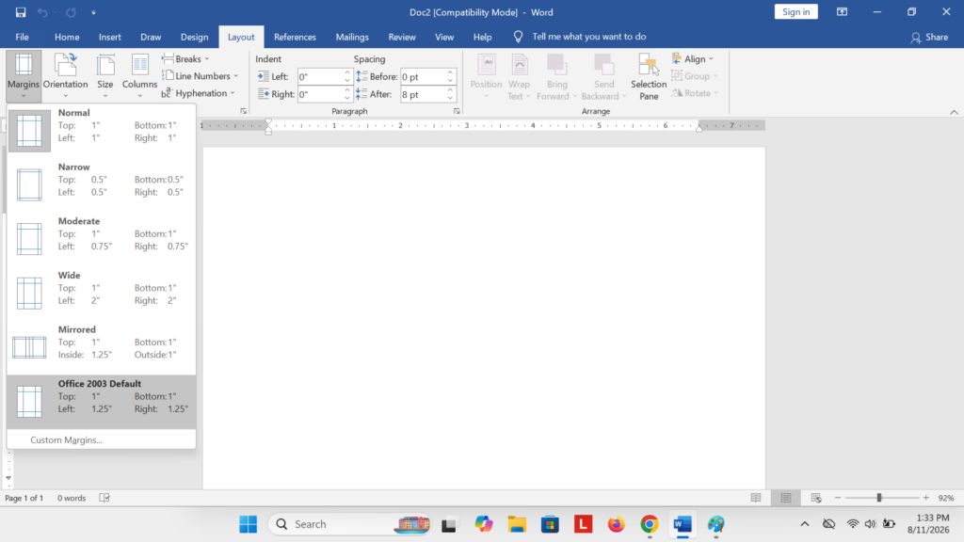Click the zoom in plus button

[926, 498]
